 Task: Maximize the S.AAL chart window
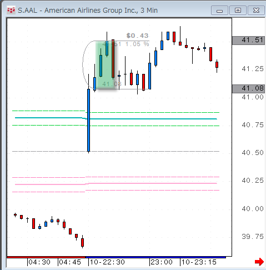point(238,11)
